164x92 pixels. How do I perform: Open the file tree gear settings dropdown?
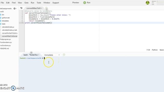pyautogui.click(x=15, y=8)
